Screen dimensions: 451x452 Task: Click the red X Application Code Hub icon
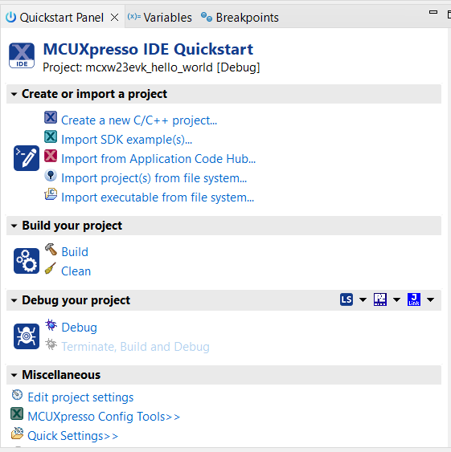(51, 156)
